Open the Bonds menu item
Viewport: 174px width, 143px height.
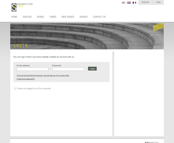click(x=40, y=17)
